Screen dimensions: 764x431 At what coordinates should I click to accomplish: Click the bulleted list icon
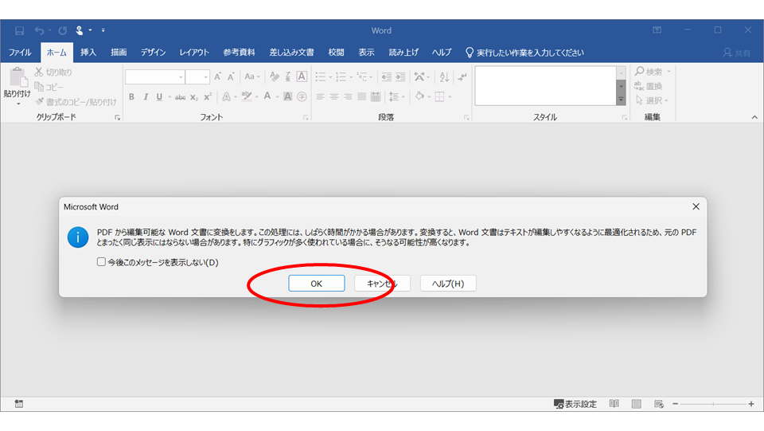[x=321, y=76]
